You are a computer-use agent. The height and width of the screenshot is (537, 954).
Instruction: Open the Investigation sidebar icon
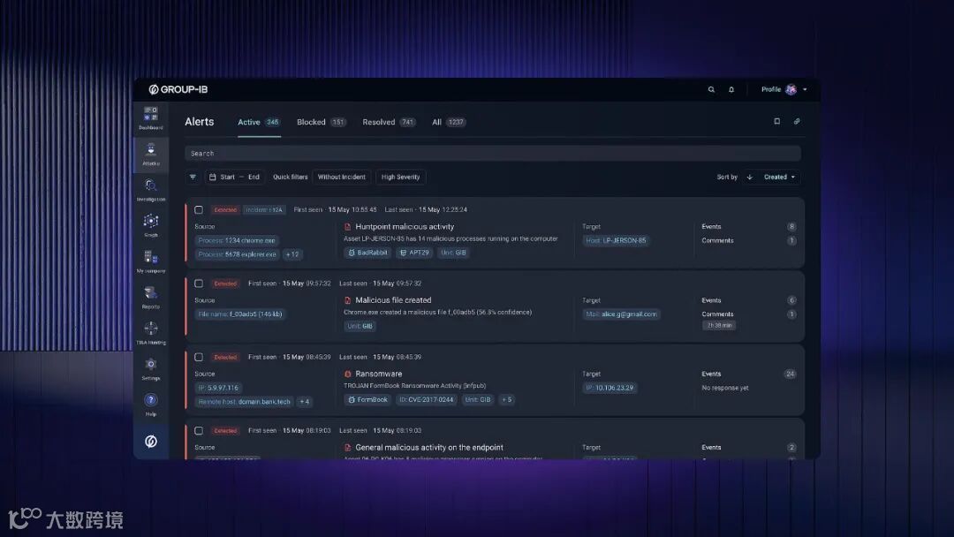(151, 190)
